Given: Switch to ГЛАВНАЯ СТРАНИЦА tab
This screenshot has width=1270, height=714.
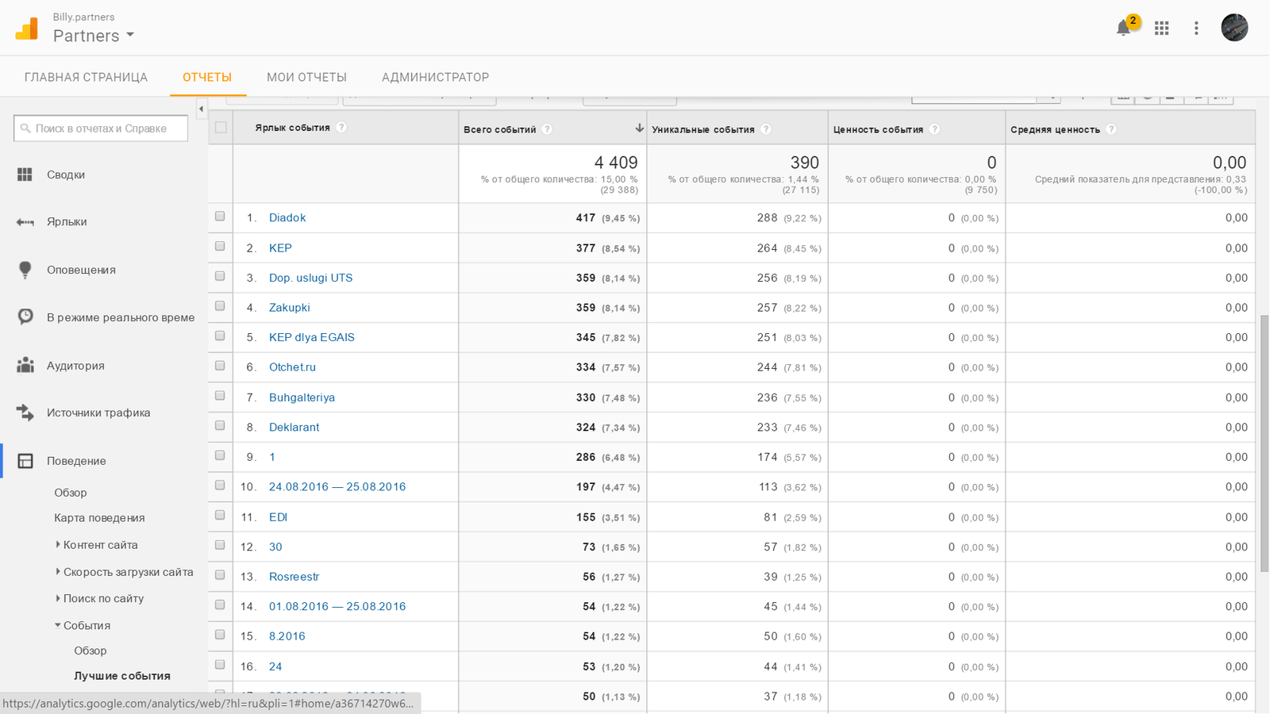Looking at the screenshot, I should point(86,77).
